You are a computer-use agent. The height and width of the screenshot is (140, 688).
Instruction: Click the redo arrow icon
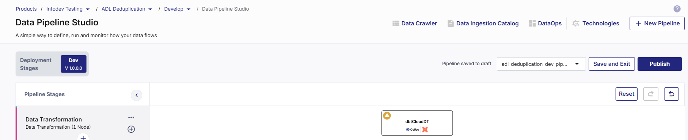tap(650, 94)
